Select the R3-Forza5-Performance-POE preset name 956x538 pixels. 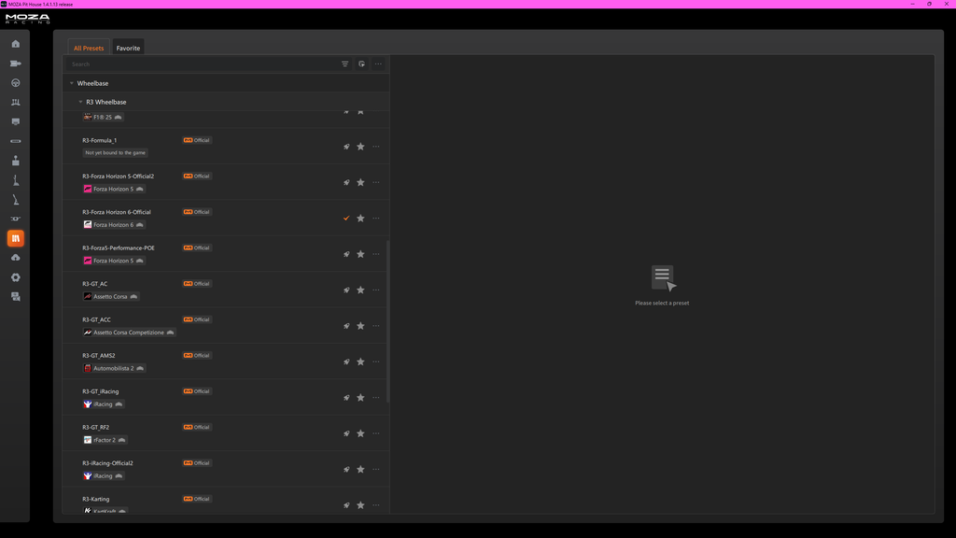tap(119, 248)
